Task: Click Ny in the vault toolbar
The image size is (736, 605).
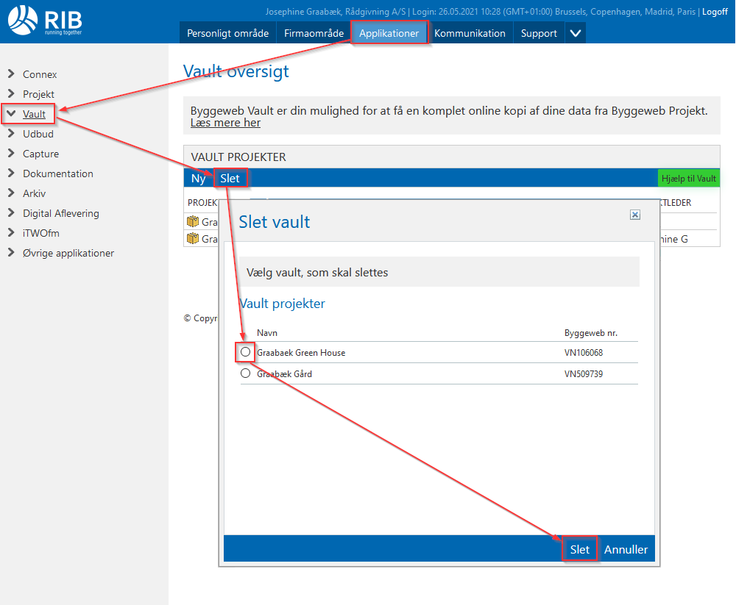Action: point(199,179)
